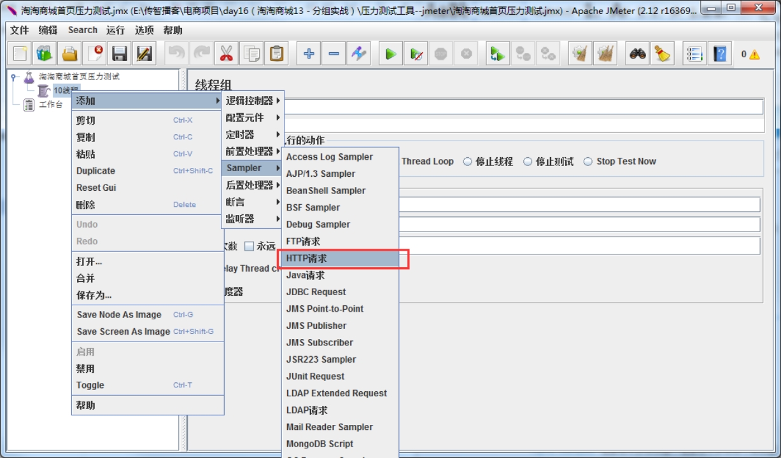The height and width of the screenshot is (458, 781).
Task: Select FTP请求 sampler entry
Action: coord(340,242)
